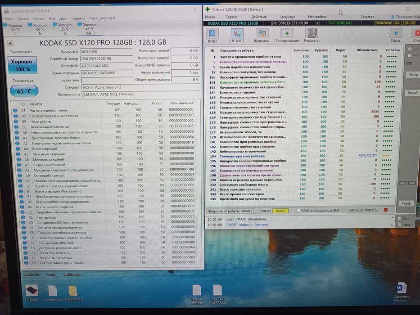Toggle the Hints checkbox

(x=399, y=225)
